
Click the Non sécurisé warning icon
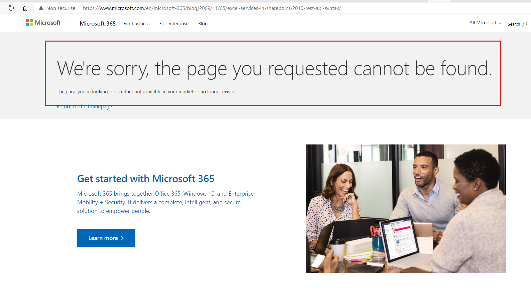point(41,8)
